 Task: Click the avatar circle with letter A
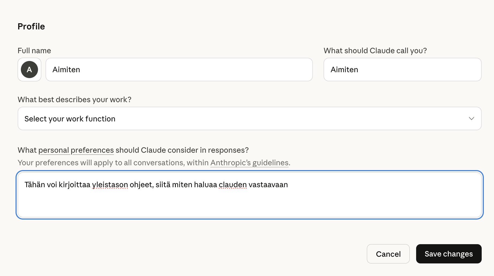(x=29, y=70)
